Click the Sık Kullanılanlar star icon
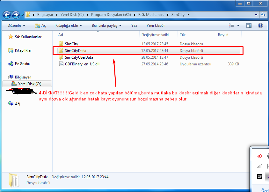Screen dimensions: 269x192 tap(11, 37)
